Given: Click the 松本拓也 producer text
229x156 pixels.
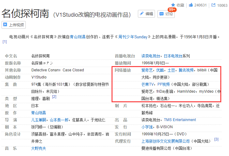Looking at the screenshot, I should click(x=149, y=106).
